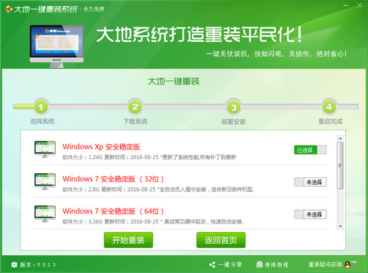
Task: Click the version text V 5.2.3
Action: tap(46, 265)
